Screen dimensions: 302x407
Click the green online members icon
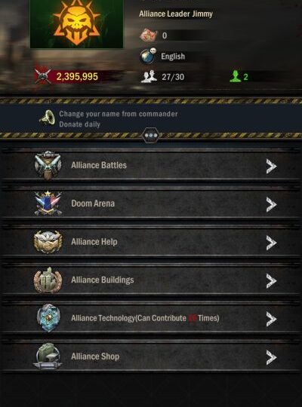click(235, 76)
